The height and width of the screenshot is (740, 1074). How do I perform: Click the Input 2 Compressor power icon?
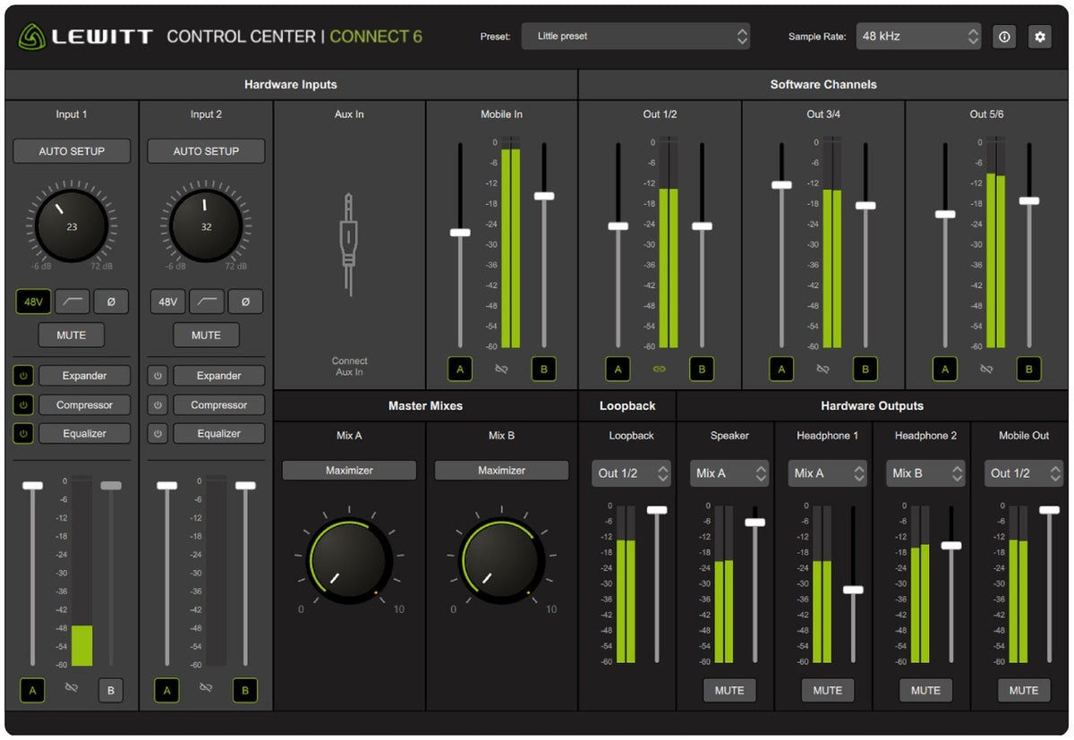(158, 404)
